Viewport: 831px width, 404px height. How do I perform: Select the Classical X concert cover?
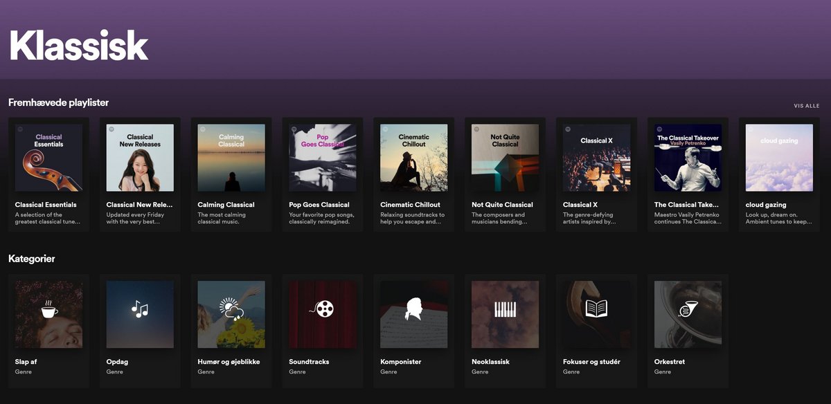pyautogui.click(x=596, y=158)
